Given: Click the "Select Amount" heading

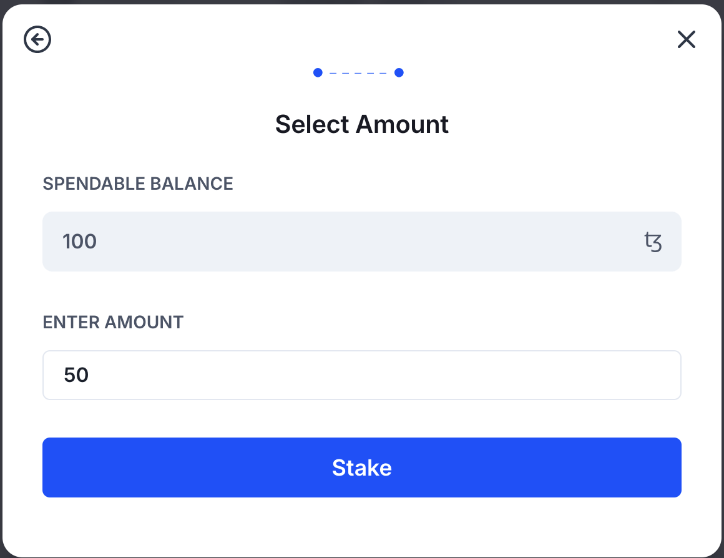Looking at the screenshot, I should click(x=361, y=124).
